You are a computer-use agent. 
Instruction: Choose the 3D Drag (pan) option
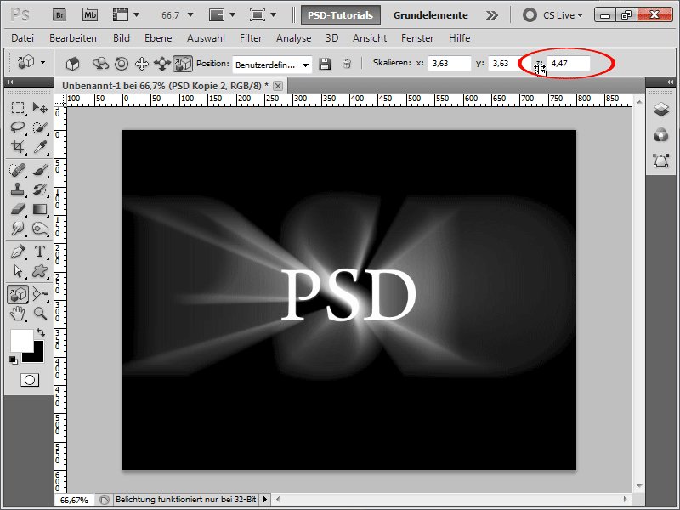point(142,64)
